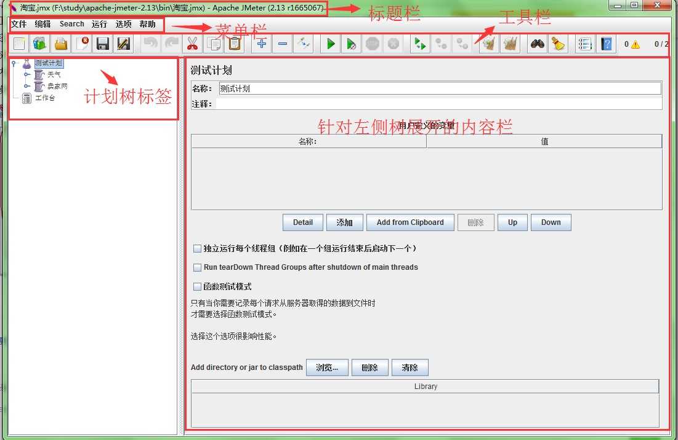This screenshot has width=678, height=440.
Task: Click the Toggle enable/disable icon
Action: pos(303,44)
